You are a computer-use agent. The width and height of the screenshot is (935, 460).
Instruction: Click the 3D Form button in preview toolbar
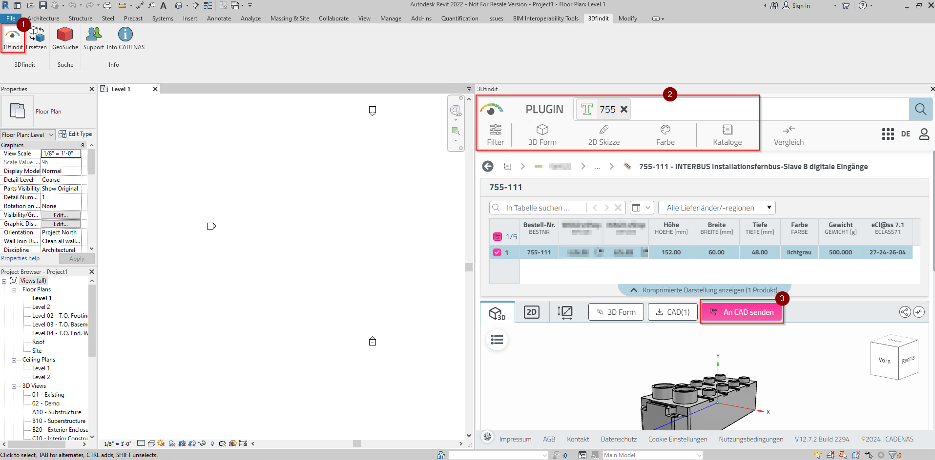[616, 312]
